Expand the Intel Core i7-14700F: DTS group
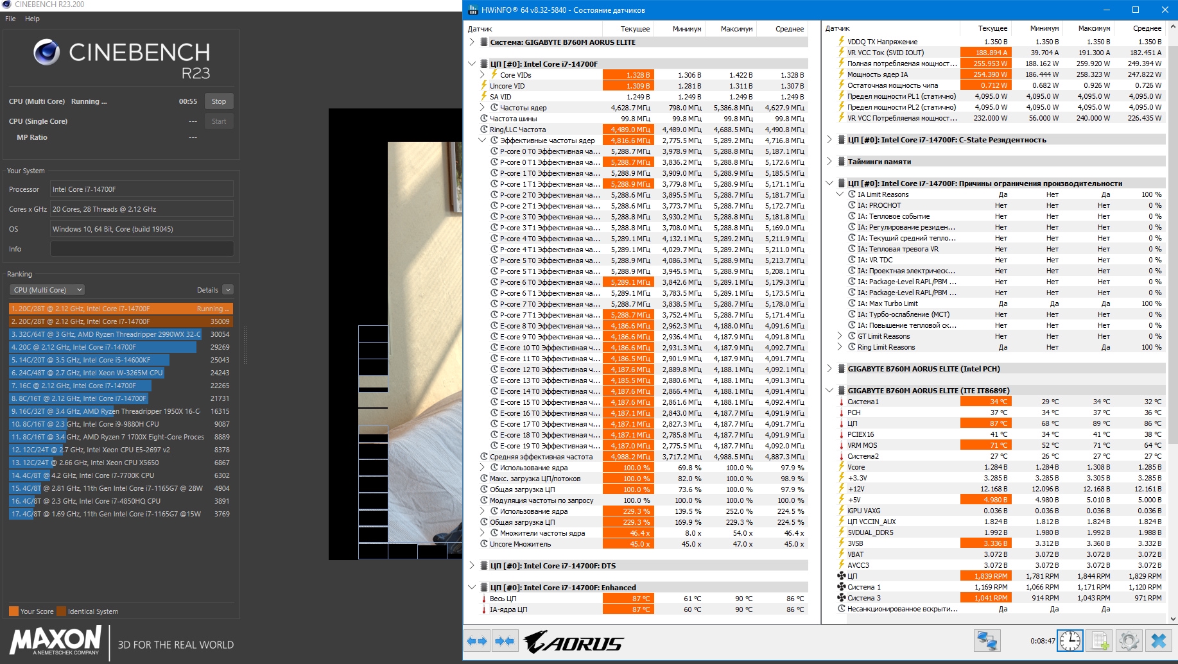This screenshot has width=1178, height=664. 472,566
